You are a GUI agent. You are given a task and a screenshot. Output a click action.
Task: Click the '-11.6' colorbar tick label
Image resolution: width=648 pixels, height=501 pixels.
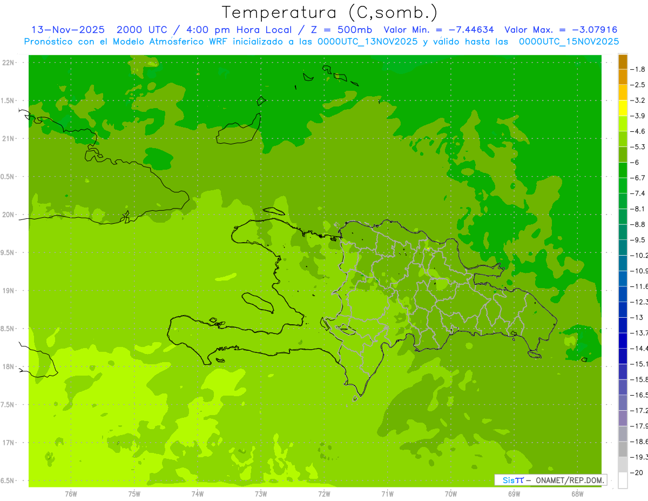[x=639, y=286]
